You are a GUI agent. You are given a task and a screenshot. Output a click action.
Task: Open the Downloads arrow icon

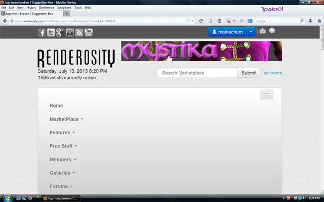click(310, 21)
